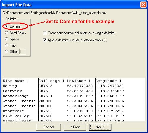Viewport: 148px width, 133px height.
Task: Proceed with the Next button
Action: (100, 127)
